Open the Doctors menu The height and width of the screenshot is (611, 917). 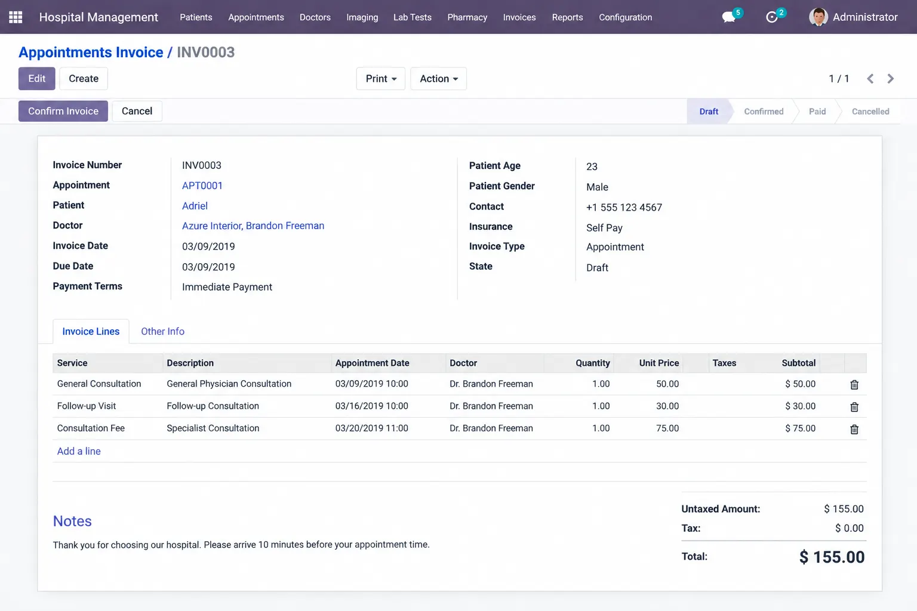tap(315, 17)
